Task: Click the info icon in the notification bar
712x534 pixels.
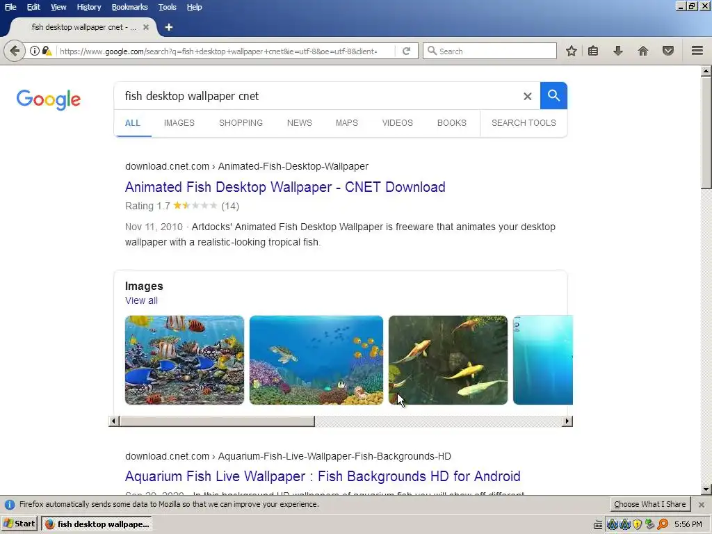Action: click(10, 505)
